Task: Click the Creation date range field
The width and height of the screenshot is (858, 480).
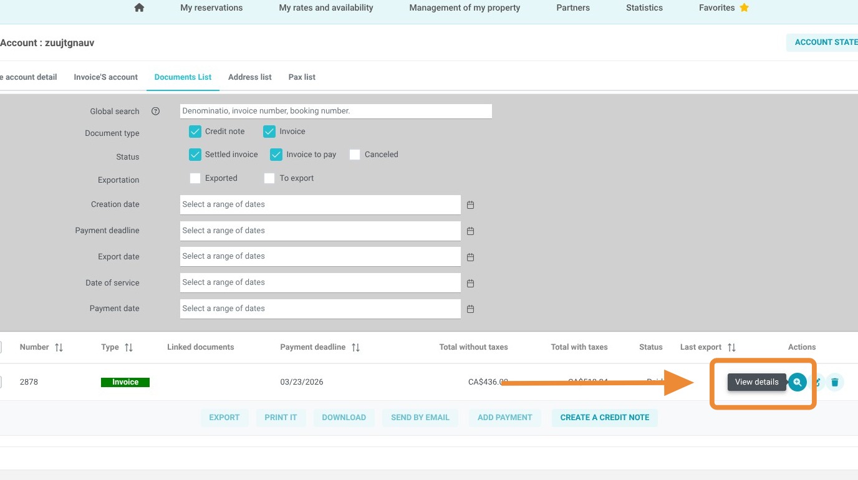Action: coord(321,204)
